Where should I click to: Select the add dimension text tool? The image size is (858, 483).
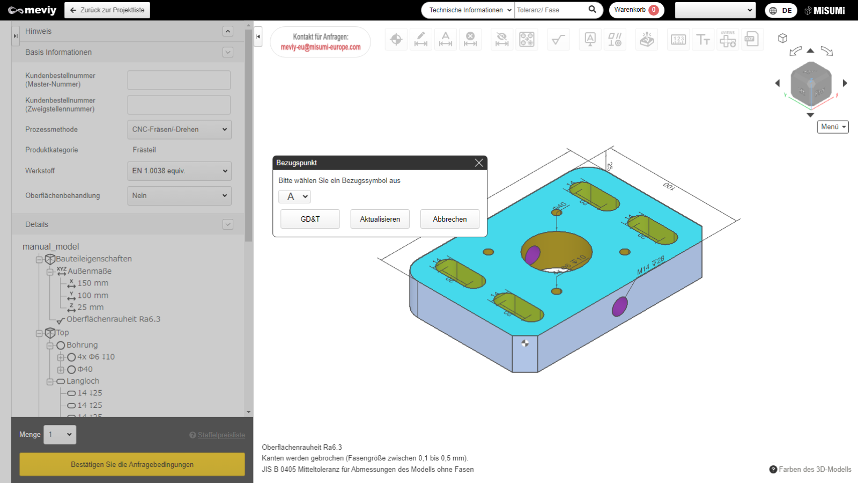(446, 39)
